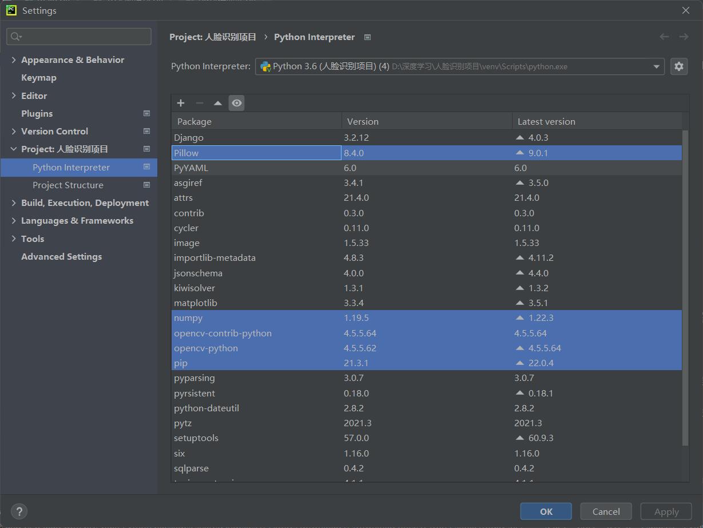Select the python-dateutil package row
The image size is (703, 528).
click(427, 408)
